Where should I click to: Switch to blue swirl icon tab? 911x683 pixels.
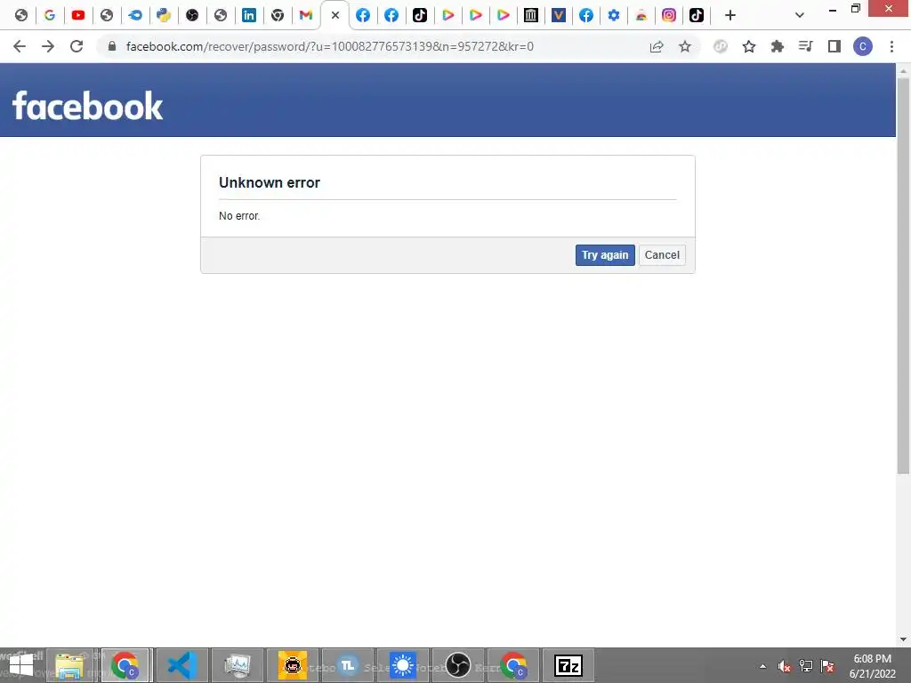coord(135,15)
